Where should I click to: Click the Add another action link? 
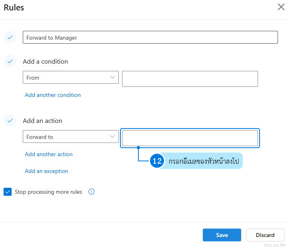coord(49,154)
